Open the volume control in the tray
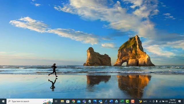 click(x=166, y=101)
